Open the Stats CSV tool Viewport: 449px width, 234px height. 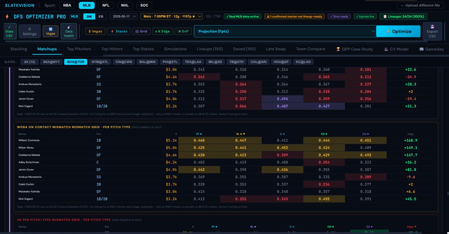pyautogui.click(x=9, y=32)
